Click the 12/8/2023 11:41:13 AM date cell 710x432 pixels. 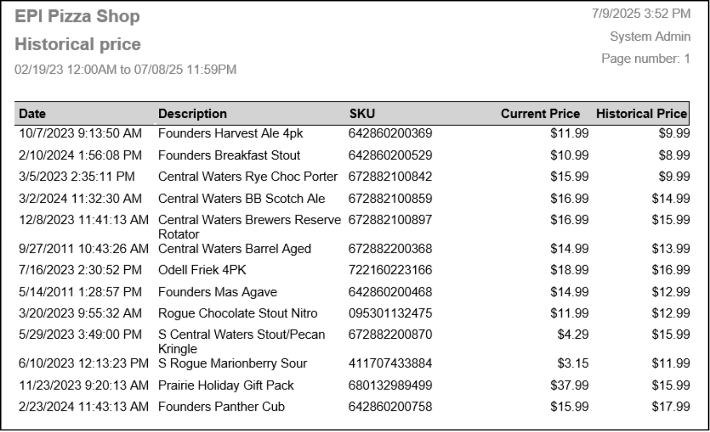84,220
